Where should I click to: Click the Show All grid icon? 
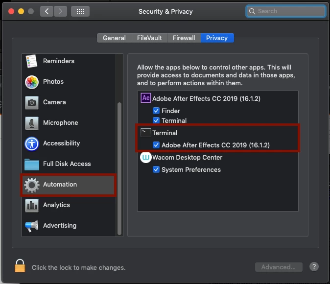click(80, 11)
